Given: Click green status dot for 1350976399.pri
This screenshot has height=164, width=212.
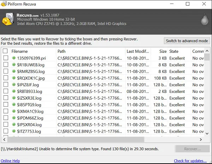Looking at the screenshot, I should (x=14, y=58).
